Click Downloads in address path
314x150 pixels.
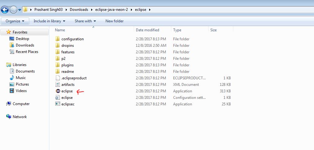pyautogui.click(x=79, y=10)
